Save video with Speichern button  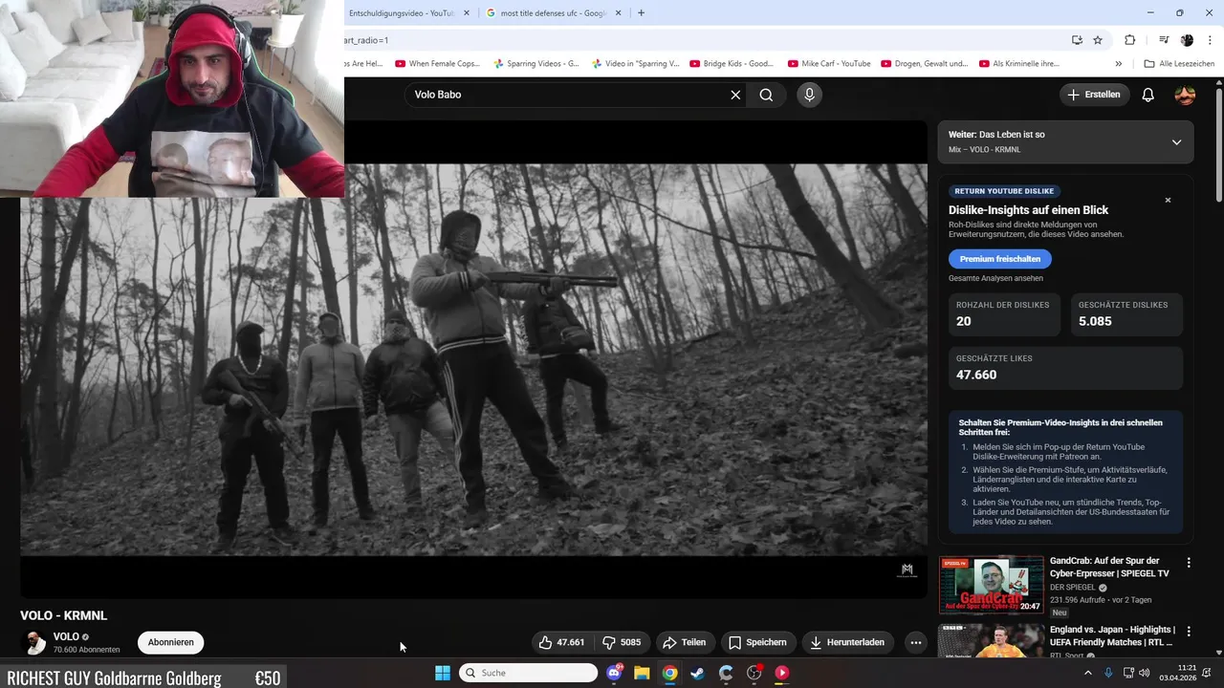point(757,642)
